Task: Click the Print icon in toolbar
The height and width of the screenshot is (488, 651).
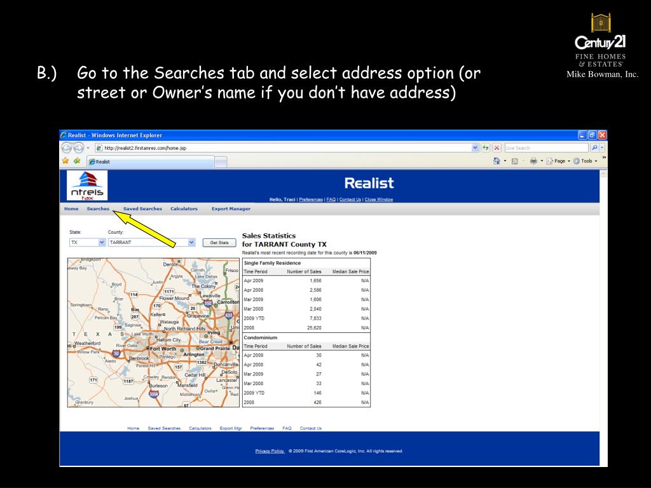Action: click(x=533, y=161)
